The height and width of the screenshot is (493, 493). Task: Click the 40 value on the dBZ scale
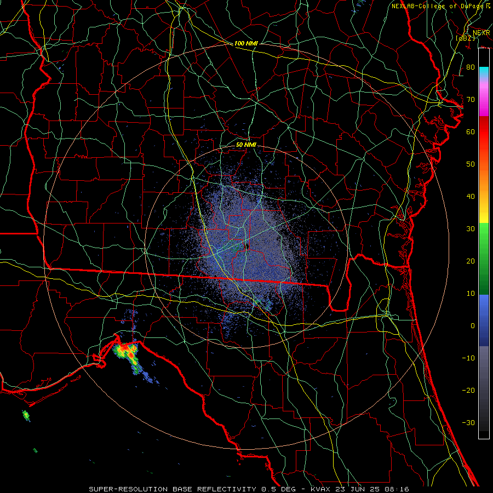coord(471,197)
